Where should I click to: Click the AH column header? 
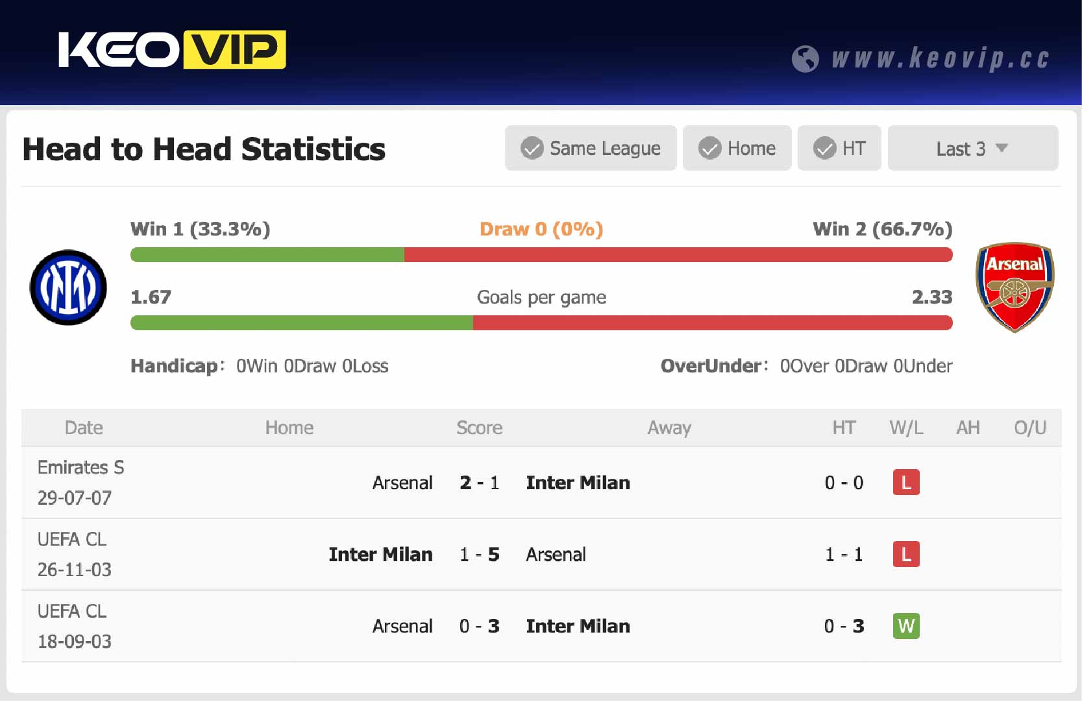tap(968, 428)
